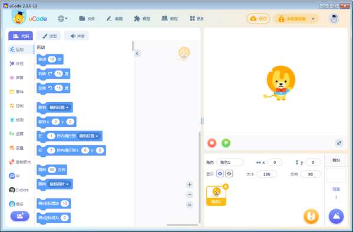Open the edit menu with pencil icon
353x232 pixels.
[x=114, y=19]
